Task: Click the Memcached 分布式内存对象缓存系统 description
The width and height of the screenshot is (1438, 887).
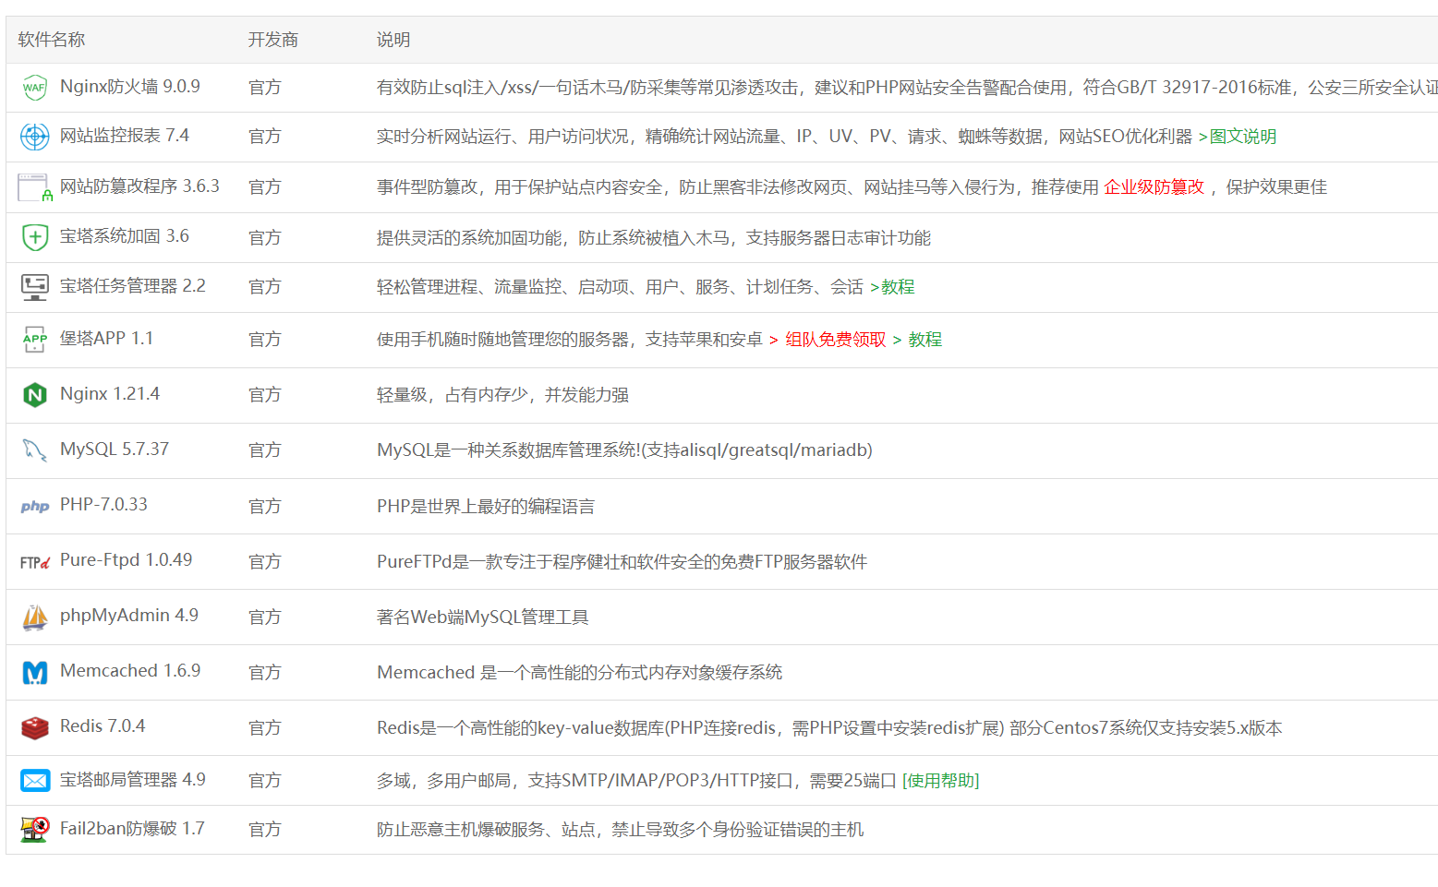Action: coord(579,673)
